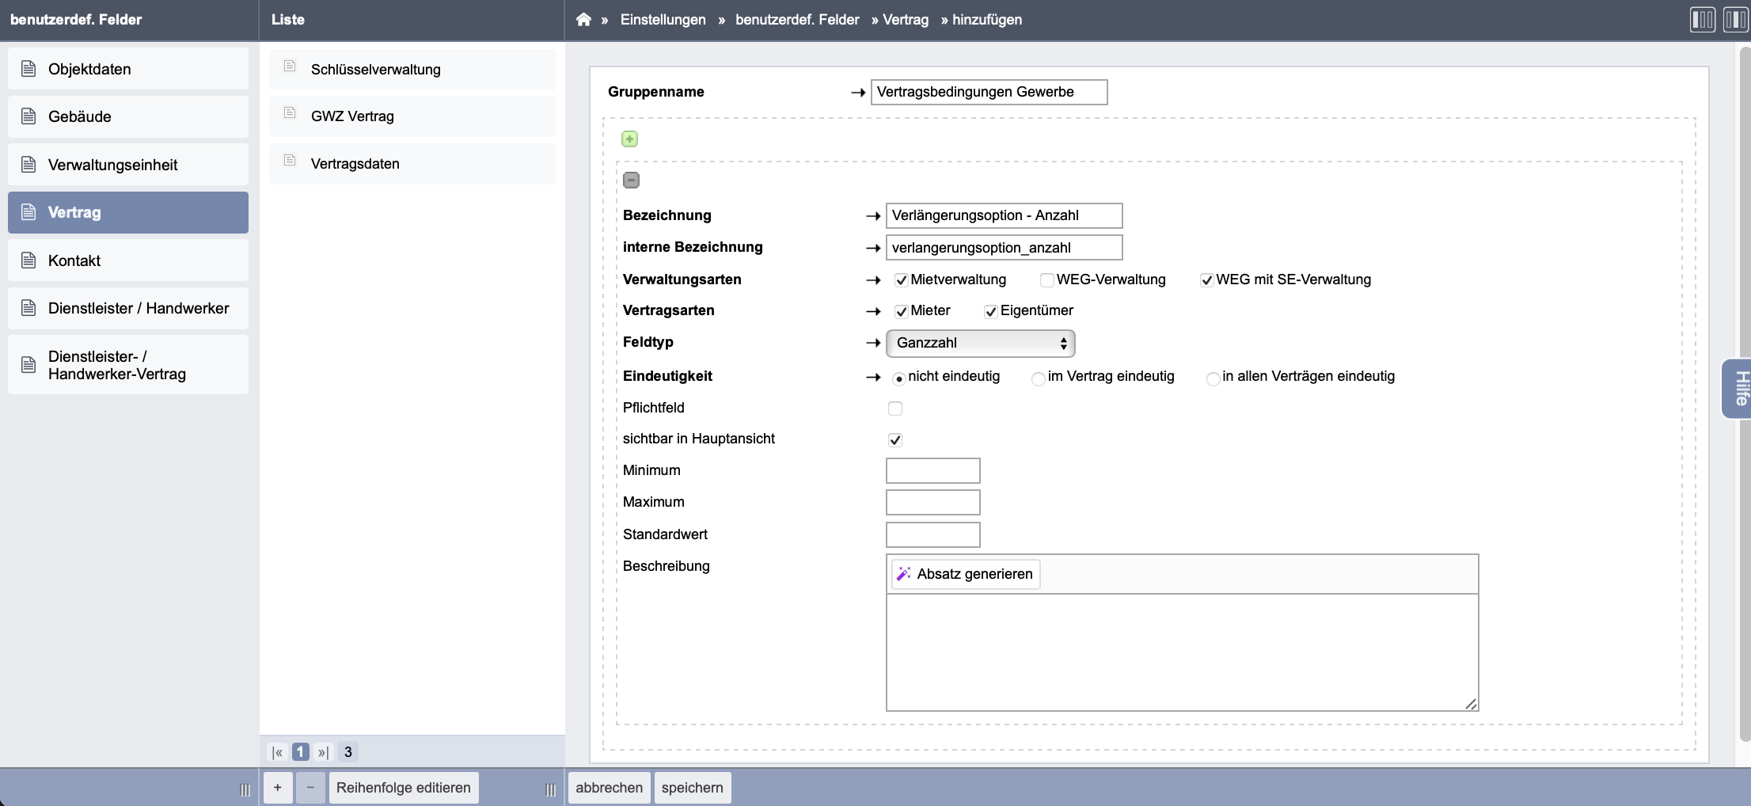Click Einstellungen breadcrumb link

click(x=663, y=20)
